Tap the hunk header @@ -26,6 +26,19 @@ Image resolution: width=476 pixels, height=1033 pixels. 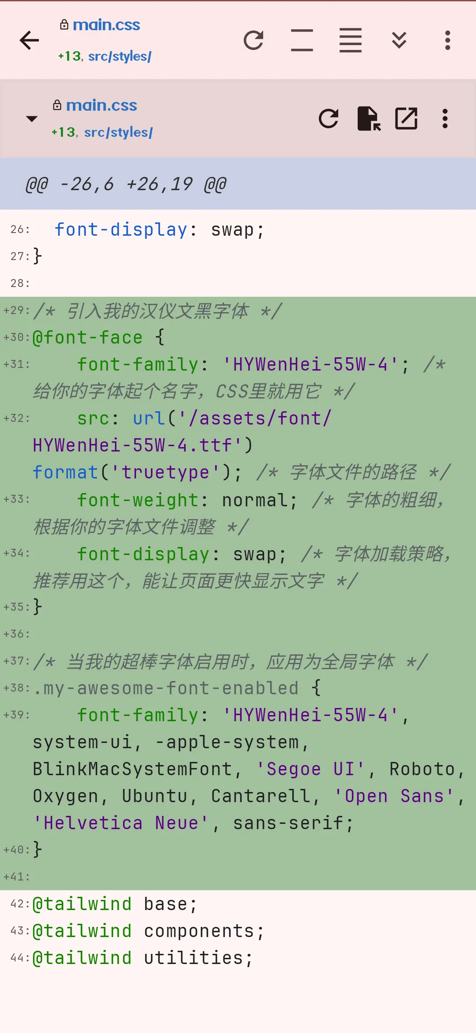click(126, 184)
